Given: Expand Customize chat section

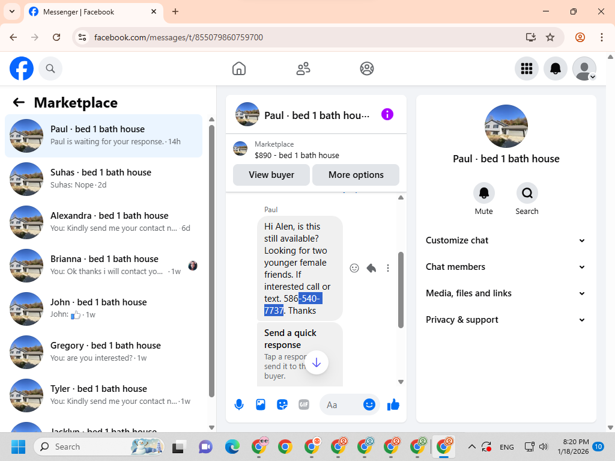Looking at the screenshot, I should click(x=506, y=240).
